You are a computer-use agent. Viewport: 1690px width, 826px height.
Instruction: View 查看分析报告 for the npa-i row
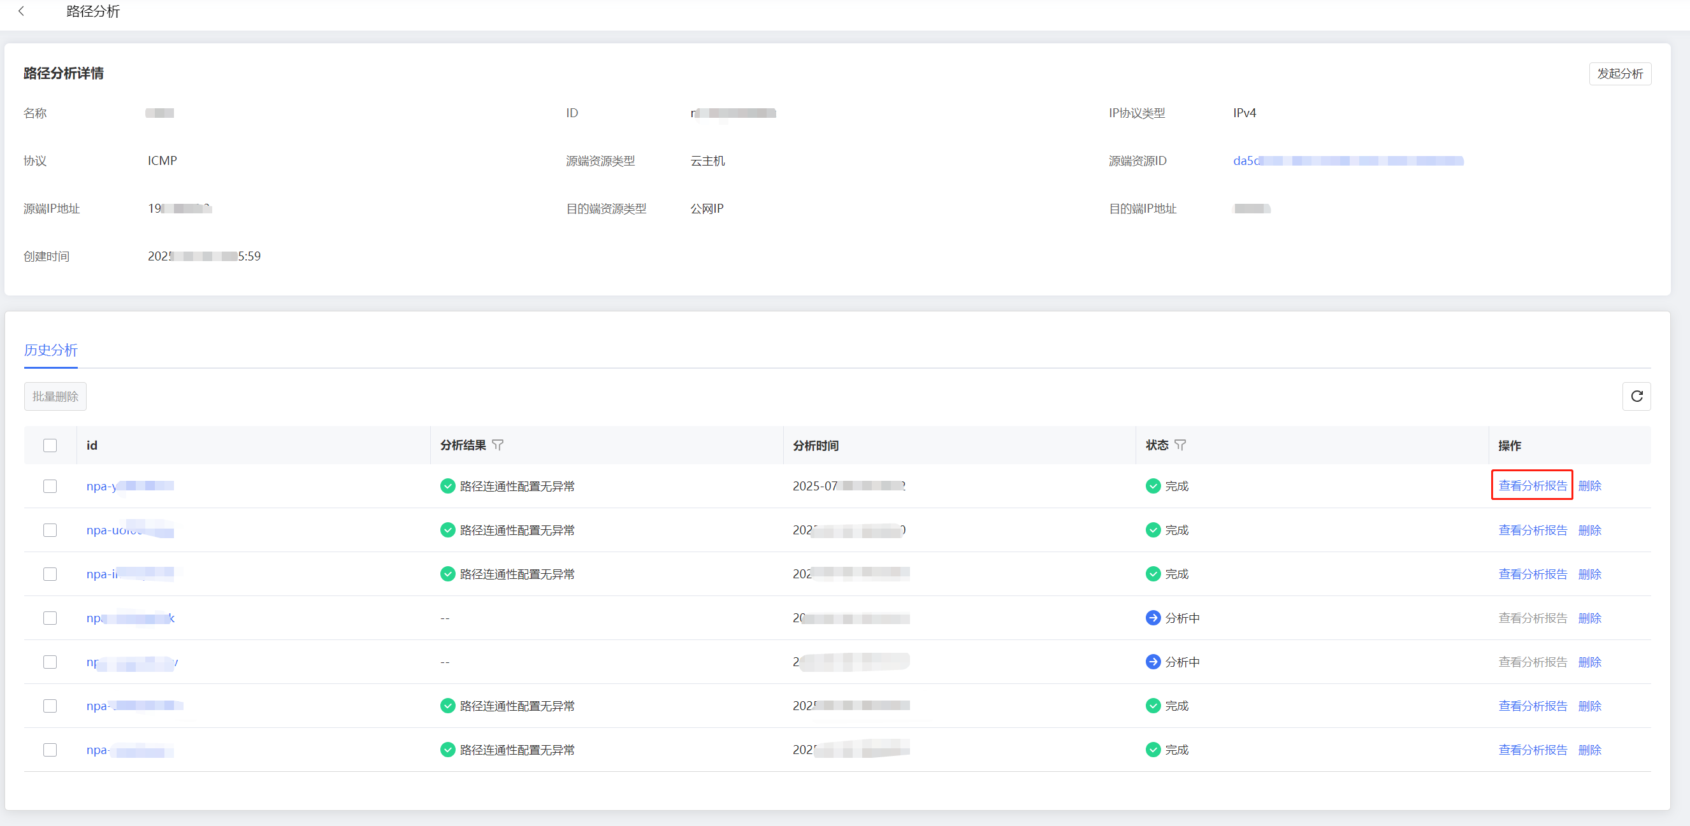click(x=1533, y=574)
